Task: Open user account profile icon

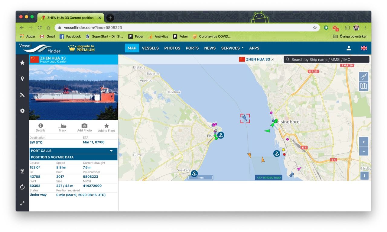Action: click(x=349, y=48)
